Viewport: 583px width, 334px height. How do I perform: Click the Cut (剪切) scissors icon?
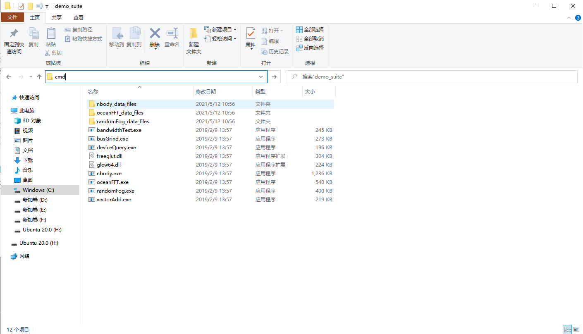click(48, 53)
